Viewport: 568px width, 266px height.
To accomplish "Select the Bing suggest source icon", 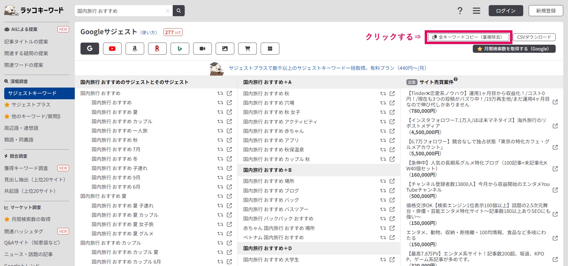I will pyautogui.click(x=180, y=49).
